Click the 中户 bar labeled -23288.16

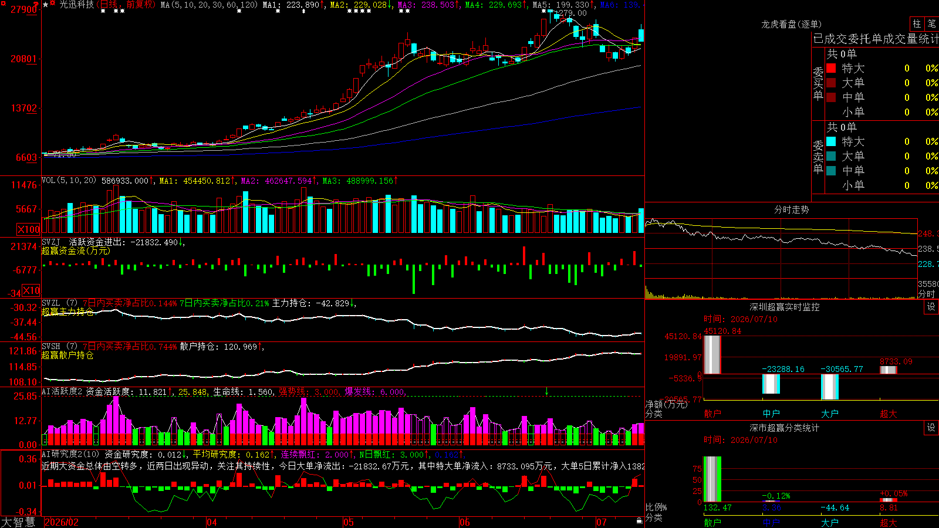(771, 384)
